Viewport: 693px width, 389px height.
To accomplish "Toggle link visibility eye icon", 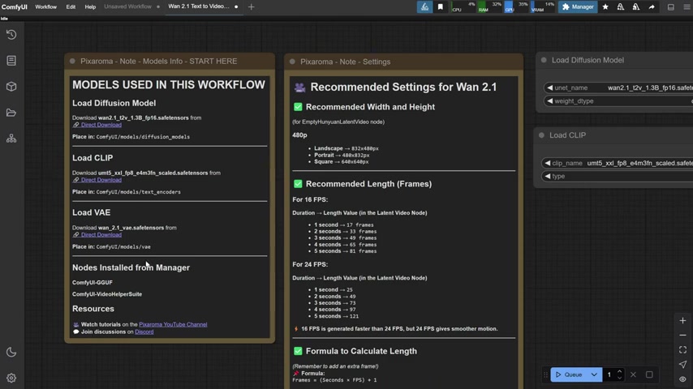I will 682,379.
